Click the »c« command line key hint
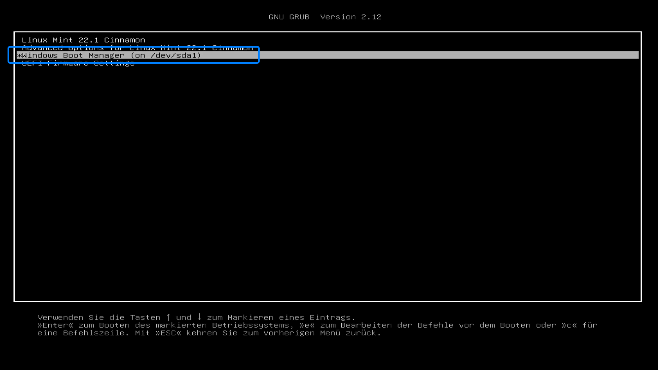Screen dimensions: 658x370 569,325
